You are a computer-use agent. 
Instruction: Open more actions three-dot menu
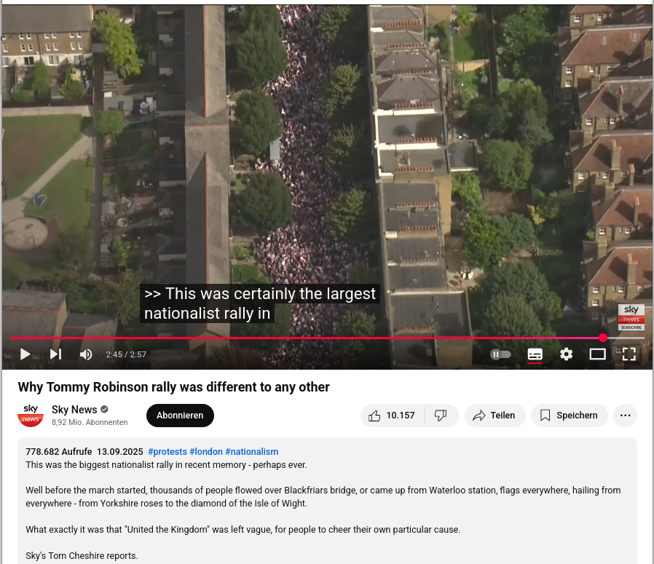[625, 416]
